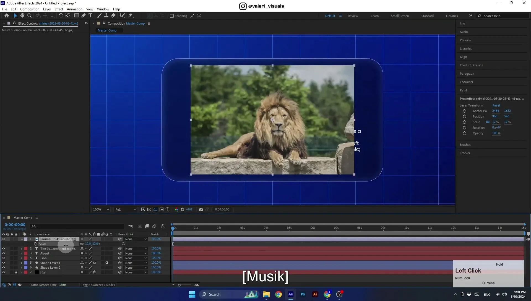Click the Position stopwatch in Properties
The height and width of the screenshot is (301, 531).
pyautogui.click(x=464, y=116)
